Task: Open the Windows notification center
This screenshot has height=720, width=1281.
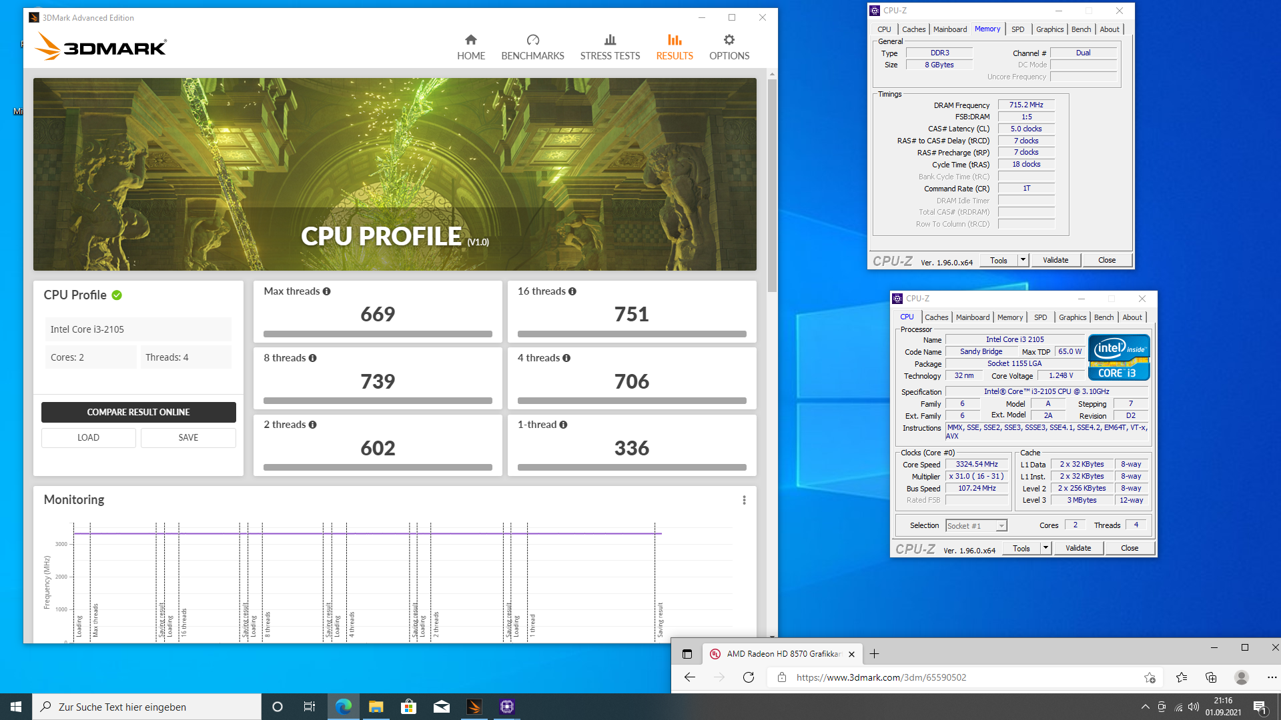Action: click(x=1260, y=707)
